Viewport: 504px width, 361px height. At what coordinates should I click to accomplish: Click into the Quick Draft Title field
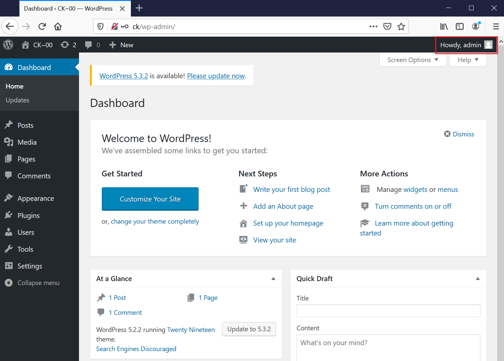388,311
